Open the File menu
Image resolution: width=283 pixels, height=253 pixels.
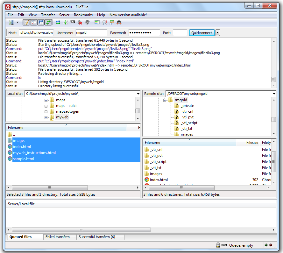tap(11, 15)
